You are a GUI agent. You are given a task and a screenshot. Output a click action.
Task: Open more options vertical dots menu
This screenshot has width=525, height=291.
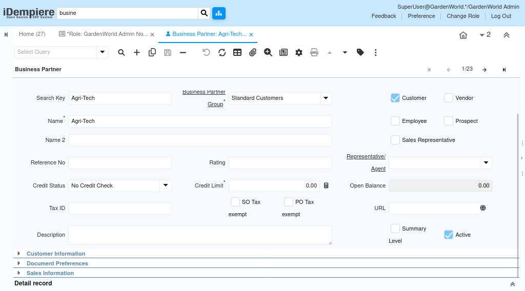pos(376,53)
